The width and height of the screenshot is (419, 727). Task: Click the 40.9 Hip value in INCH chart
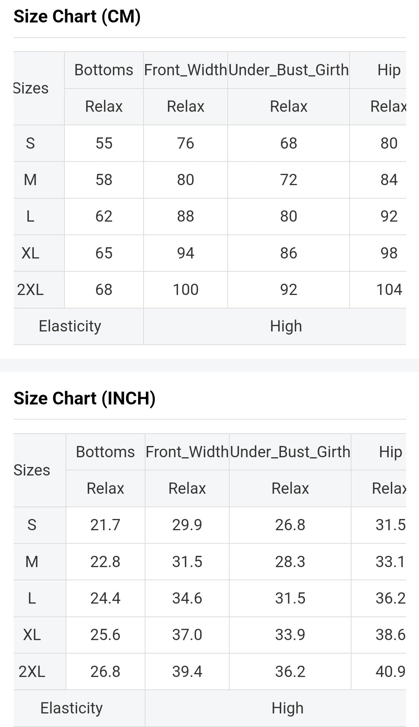[x=390, y=672]
